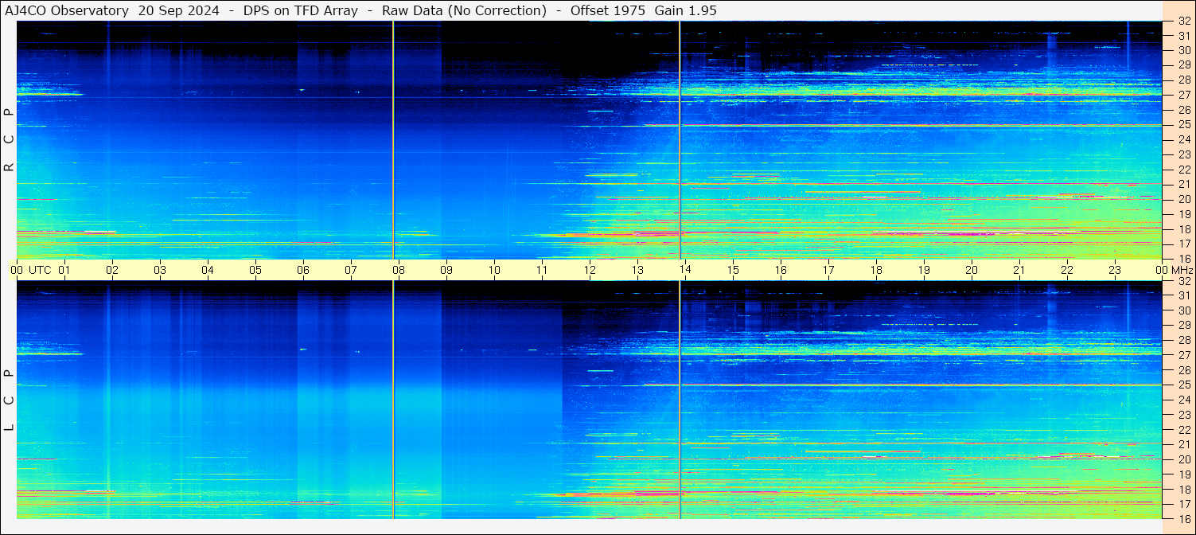Click the yellow vertical line near 14 UTC in RCP panel

(x=680, y=140)
